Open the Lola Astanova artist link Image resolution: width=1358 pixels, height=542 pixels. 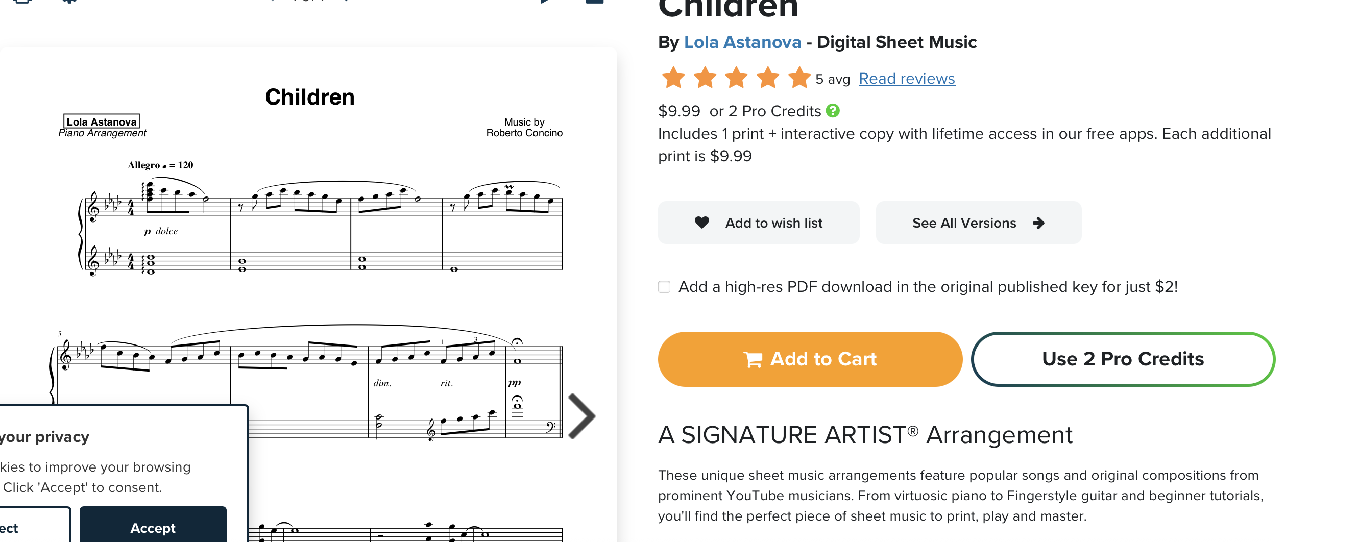[742, 42]
